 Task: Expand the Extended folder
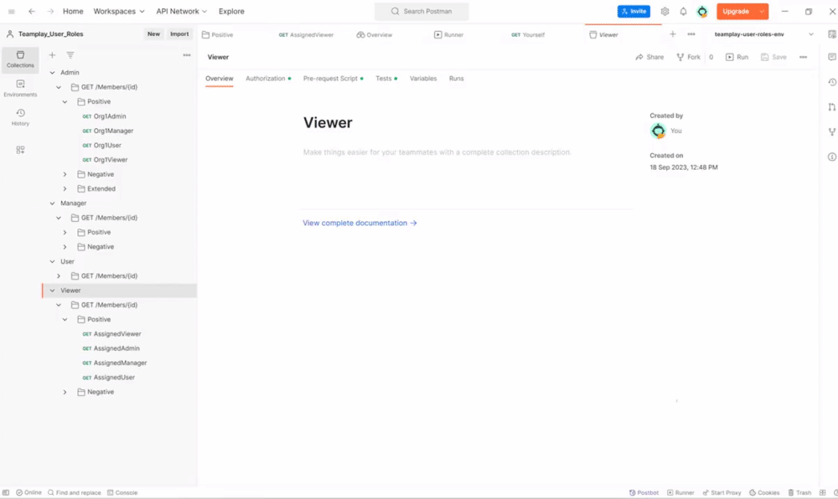point(65,189)
